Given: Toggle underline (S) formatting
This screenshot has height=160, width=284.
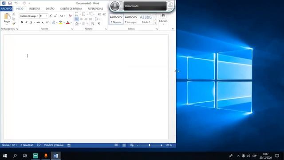Looking at the screenshot, I should pos(31,22).
